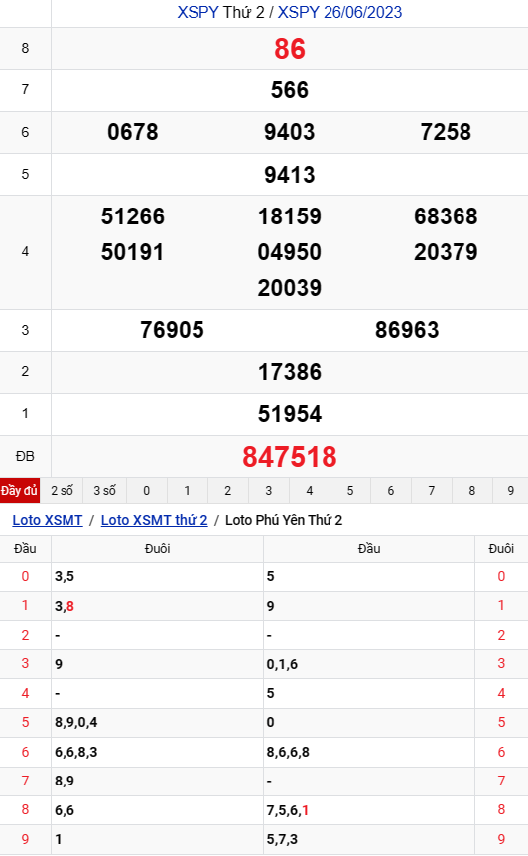The width and height of the screenshot is (528, 856).
Task: Click the left 'Đầu' column header
Action: tap(25, 548)
